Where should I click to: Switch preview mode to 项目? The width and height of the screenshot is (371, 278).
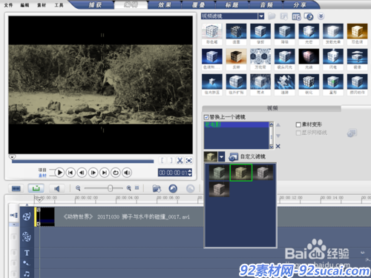(x=42, y=170)
